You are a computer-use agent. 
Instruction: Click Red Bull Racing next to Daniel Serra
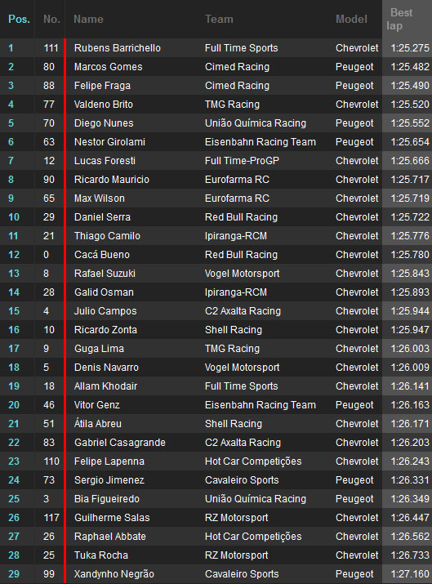click(241, 217)
